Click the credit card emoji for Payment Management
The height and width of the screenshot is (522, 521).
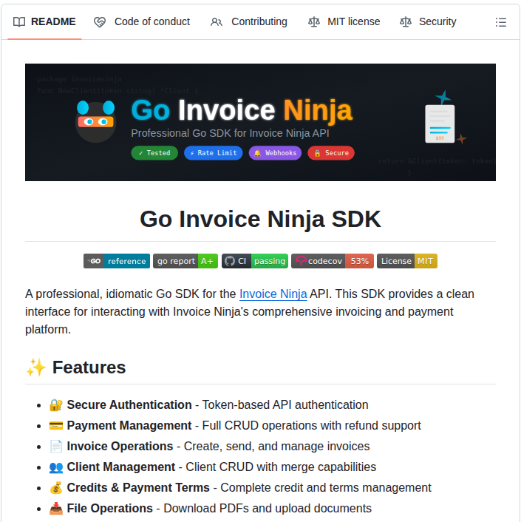point(56,425)
